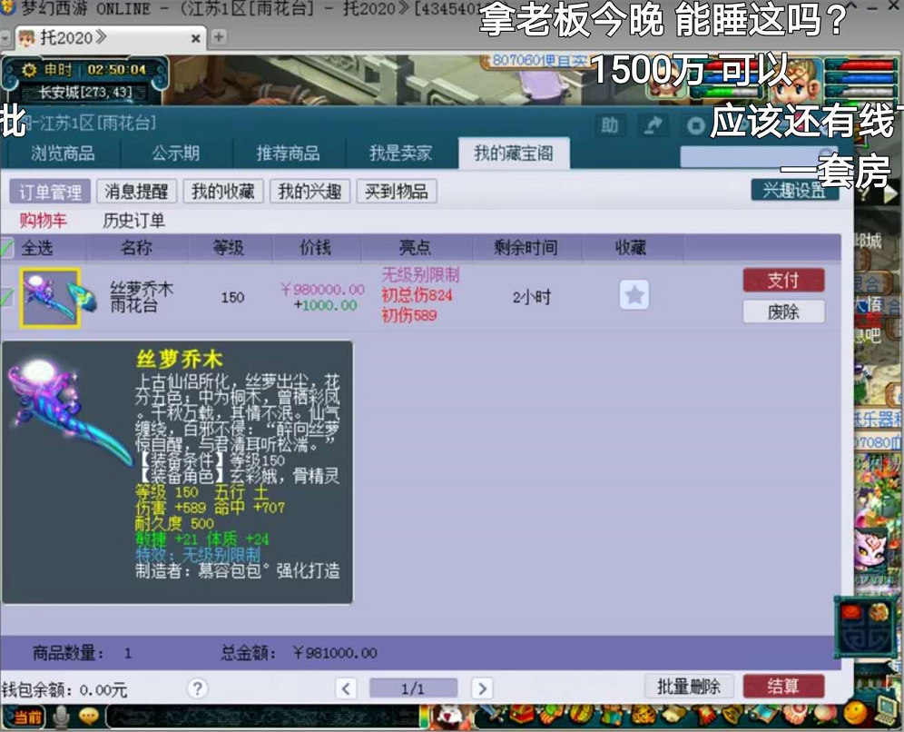
Task: Click the chat bubble icon next to the microphone
Action: [x=89, y=715]
